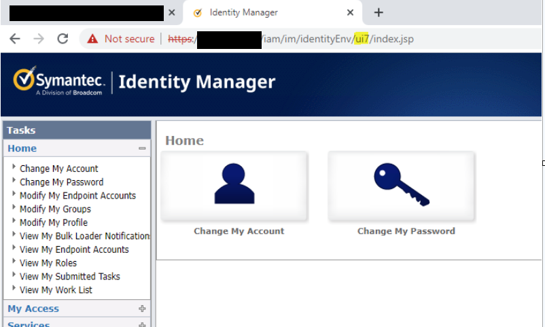Open View My Roles task
The width and height of the screenshot is (545, 327).
click(x=48, y=263)
